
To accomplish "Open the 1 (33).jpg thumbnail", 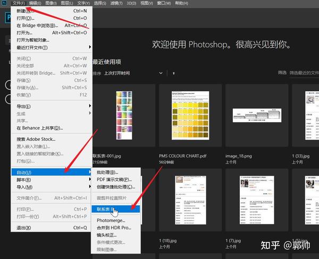I will (306, 115).
